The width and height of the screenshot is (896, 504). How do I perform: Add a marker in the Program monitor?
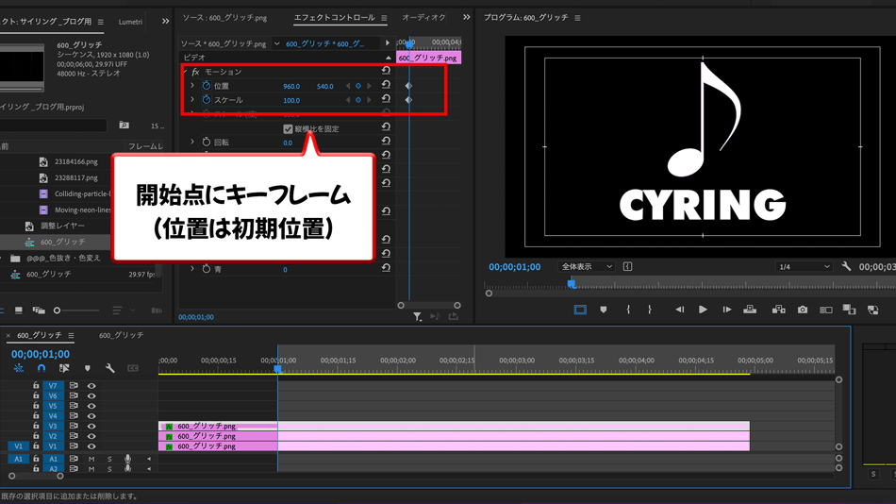click(x=604, y=310)
